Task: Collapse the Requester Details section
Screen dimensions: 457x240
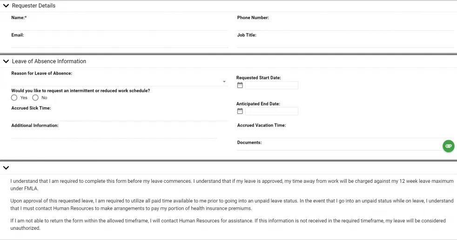Action: click(x=6, y=6)
